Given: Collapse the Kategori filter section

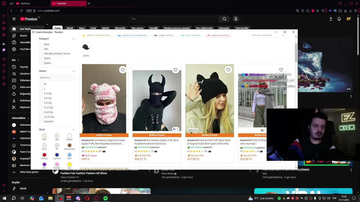Looking at the screenshot, I should pyautogui.click(x=74, y=39).
